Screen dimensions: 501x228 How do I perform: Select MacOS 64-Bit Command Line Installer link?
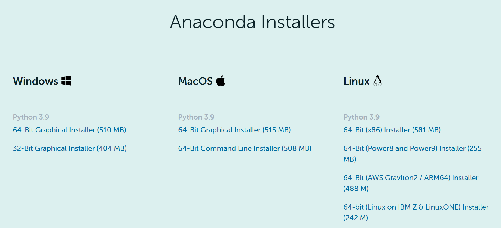point(245,148)
